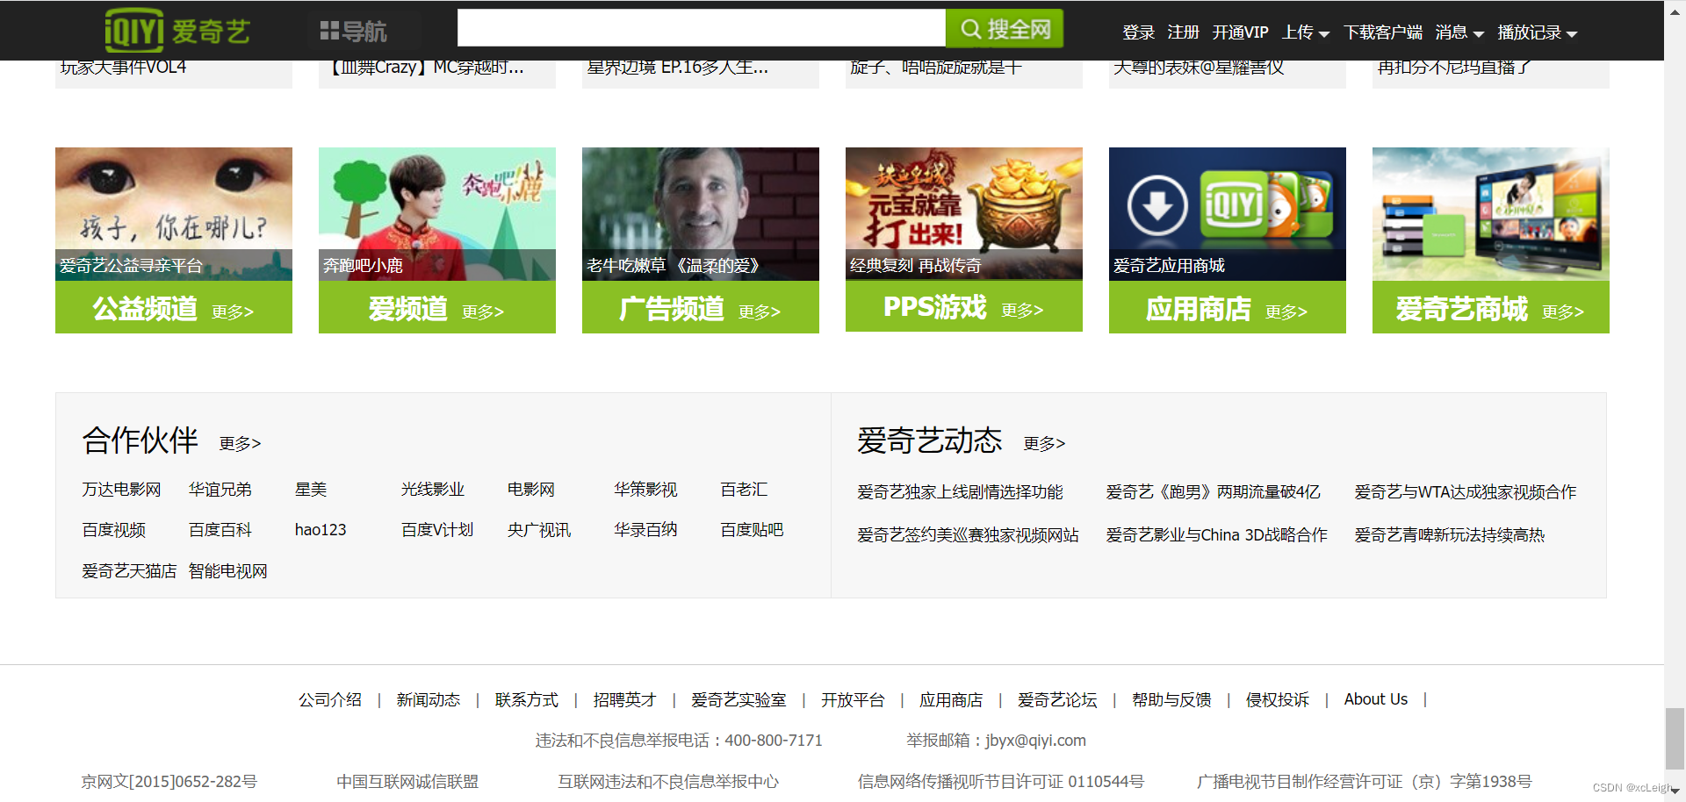This screenshot has height=802, width=1686.
Task: Open footer link 联系方式
Action: pyautogui.click(x=527, y=700)
